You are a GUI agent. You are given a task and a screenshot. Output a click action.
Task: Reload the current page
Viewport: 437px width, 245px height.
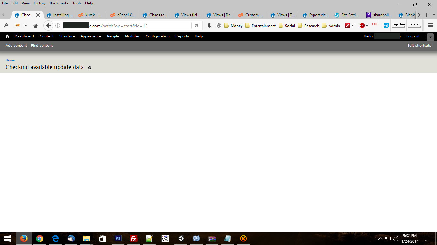[197, 26]
